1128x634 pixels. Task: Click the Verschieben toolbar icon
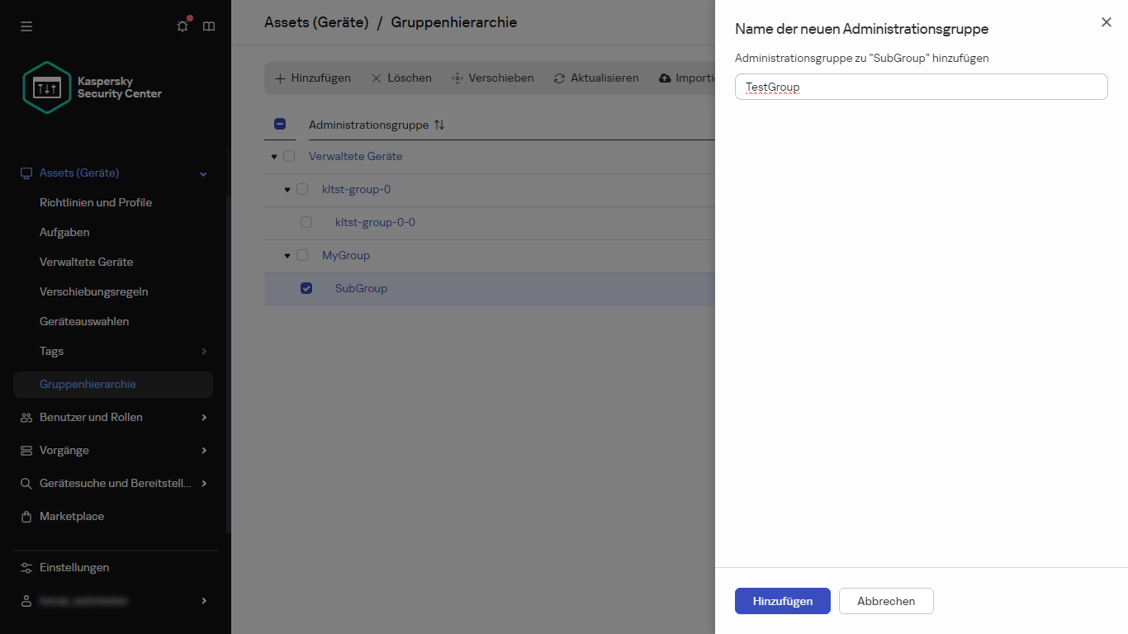457,78
